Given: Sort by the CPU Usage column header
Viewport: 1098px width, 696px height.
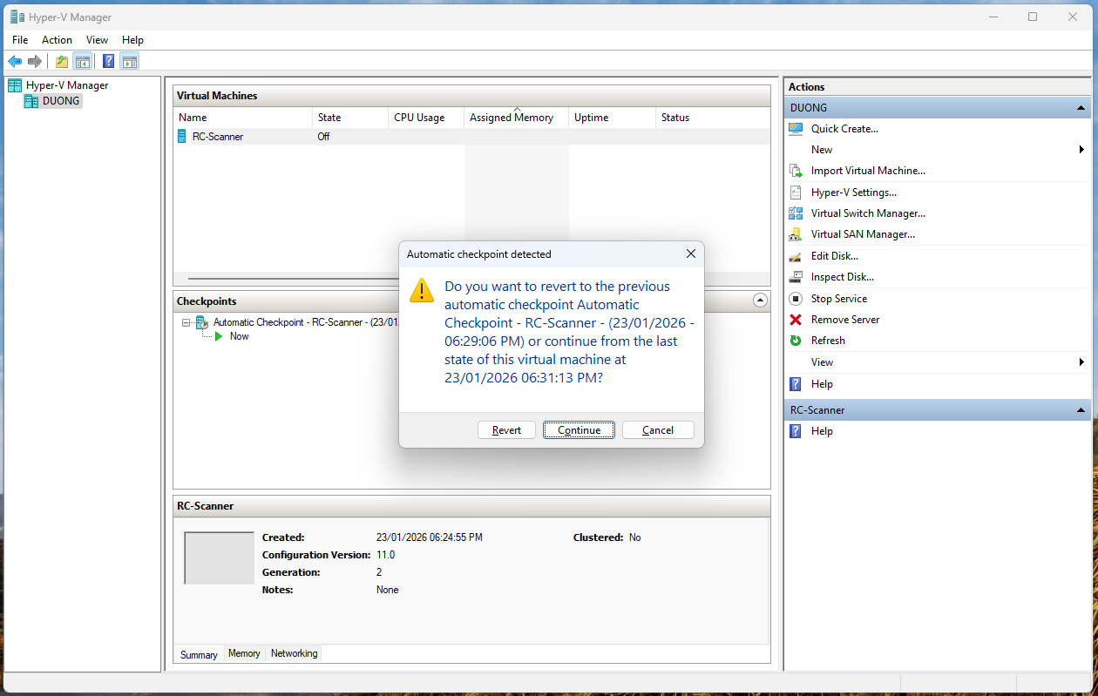Looking at the screenshot, I should [426, 118].
